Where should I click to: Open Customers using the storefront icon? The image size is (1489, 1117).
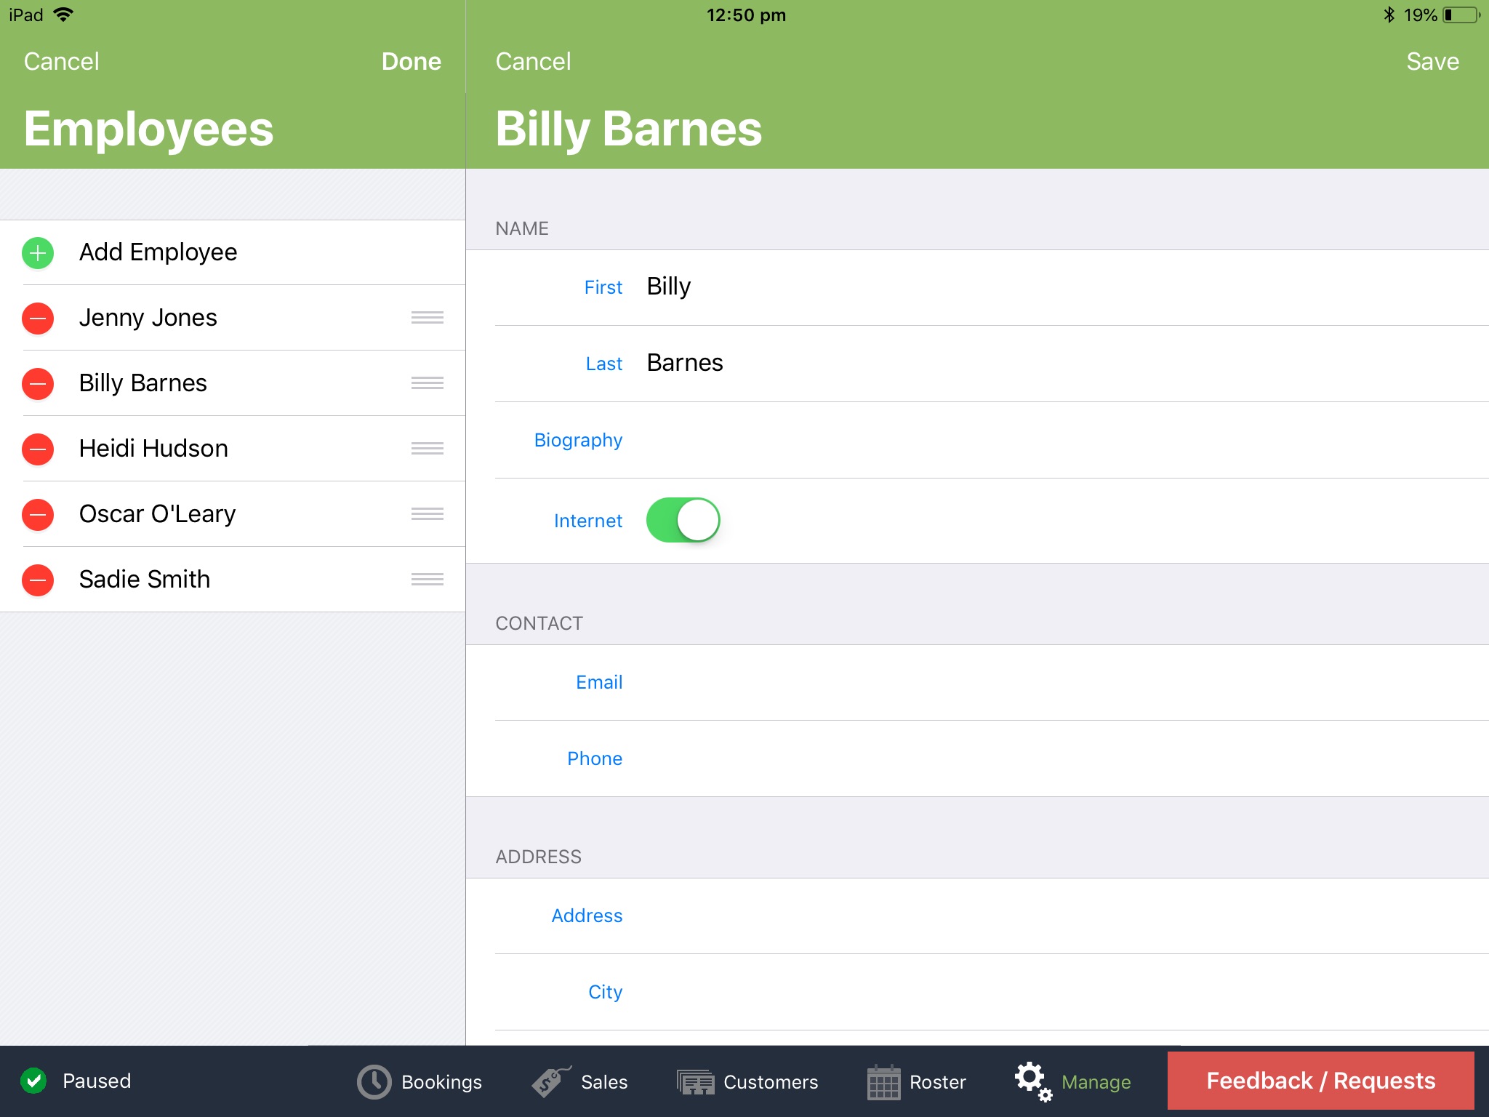tap(696, 1081)
